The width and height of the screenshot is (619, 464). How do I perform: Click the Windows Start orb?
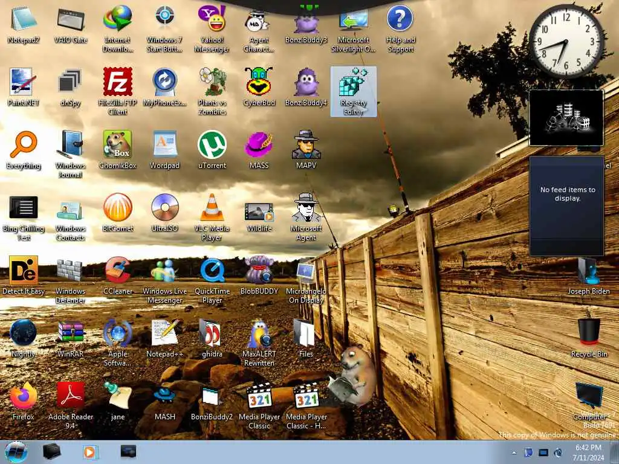click(x=16, y=452)
